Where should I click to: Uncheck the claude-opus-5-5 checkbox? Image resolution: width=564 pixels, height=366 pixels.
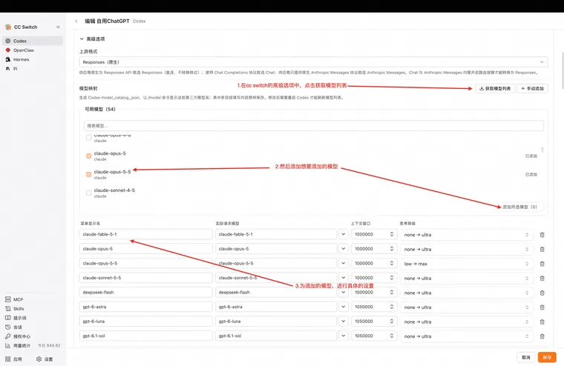tap(89, 175)
